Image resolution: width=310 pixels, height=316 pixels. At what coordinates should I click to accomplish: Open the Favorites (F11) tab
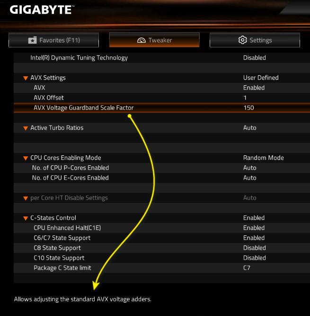pos(53,40)
